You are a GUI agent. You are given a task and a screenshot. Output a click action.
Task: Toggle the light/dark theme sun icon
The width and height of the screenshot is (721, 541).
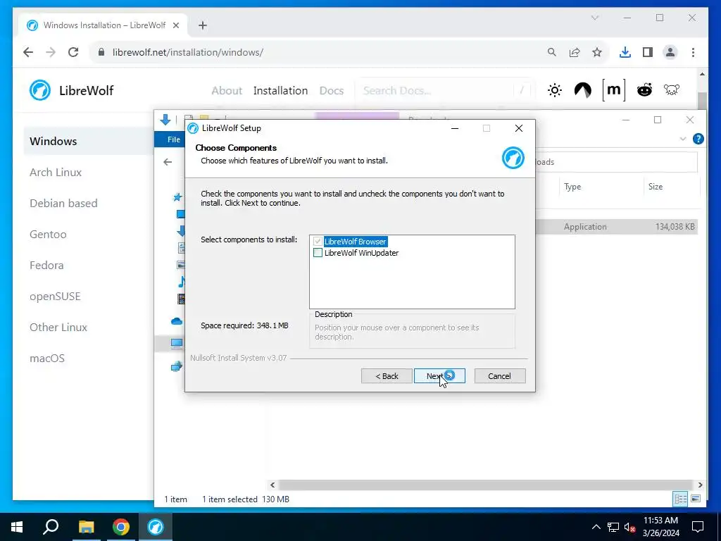pos(555,90)
